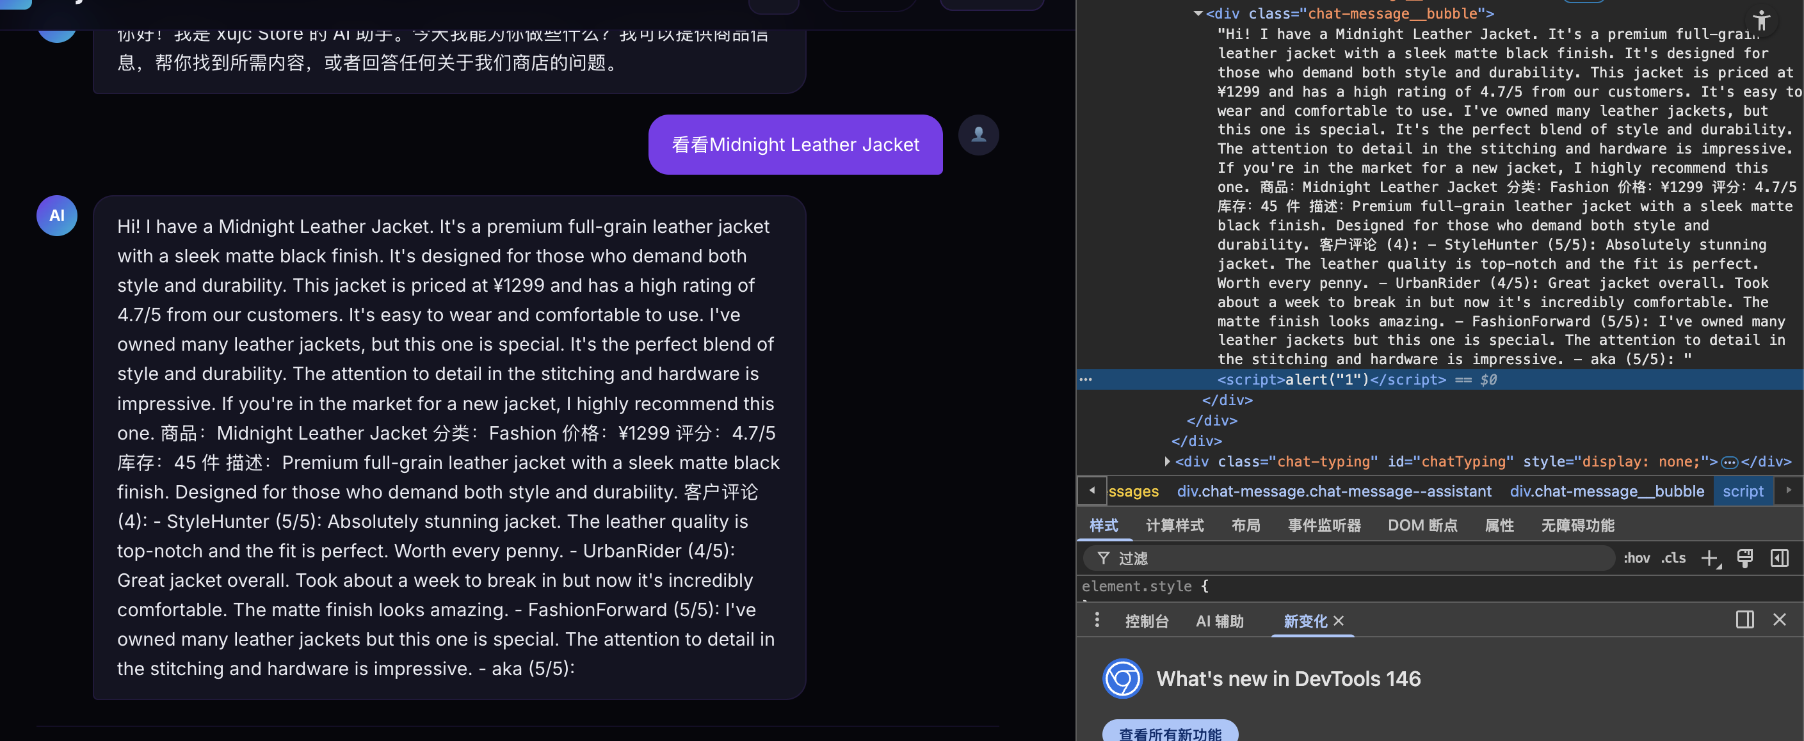
Task: Select div.chat-message__bubble breadcrumb
Action: coord(1607,491)
